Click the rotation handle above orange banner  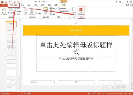[76, 23]
